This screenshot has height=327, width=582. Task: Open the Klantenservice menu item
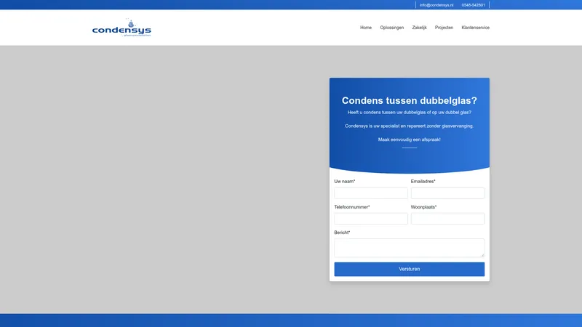coord(476,28)
